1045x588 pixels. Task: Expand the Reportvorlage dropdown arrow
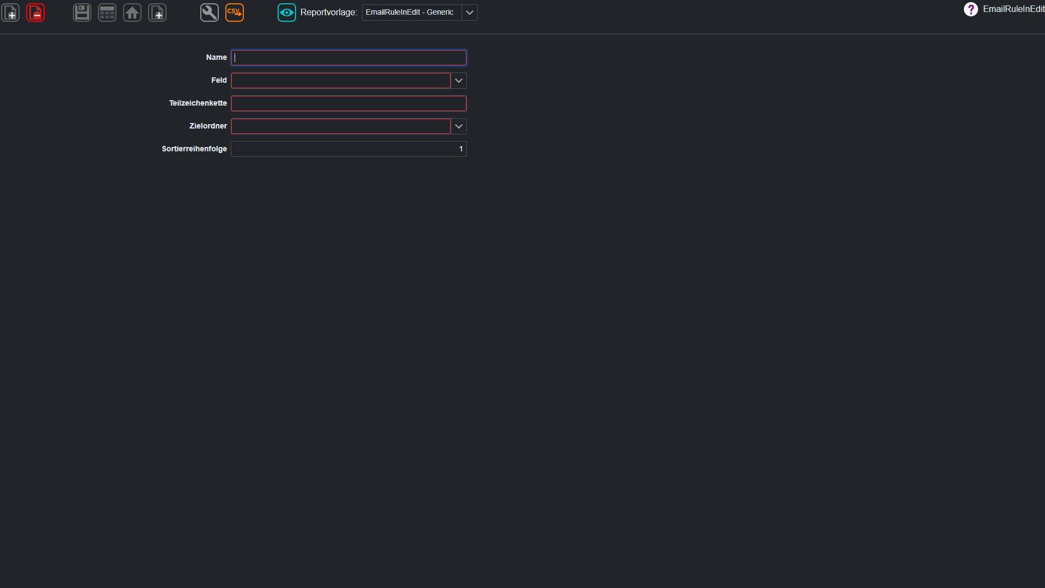(470, 13)
